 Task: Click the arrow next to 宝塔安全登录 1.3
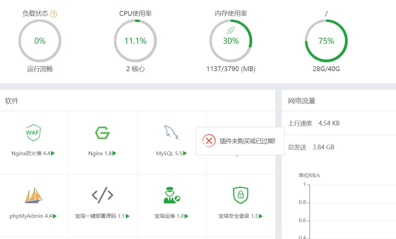[x=261, y=216]
